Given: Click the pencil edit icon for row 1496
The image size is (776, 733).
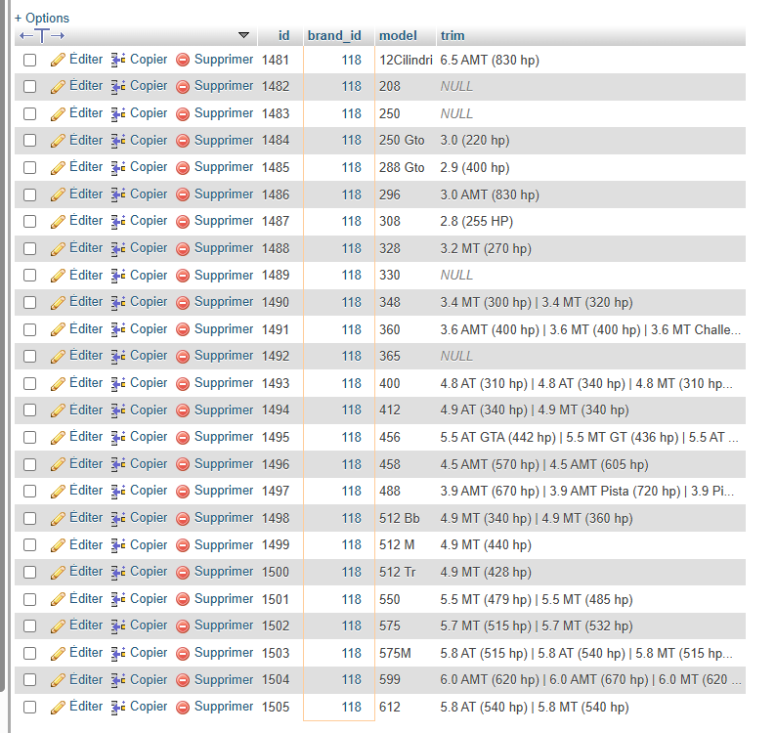Looking at the screenshot, I should 58,464.
